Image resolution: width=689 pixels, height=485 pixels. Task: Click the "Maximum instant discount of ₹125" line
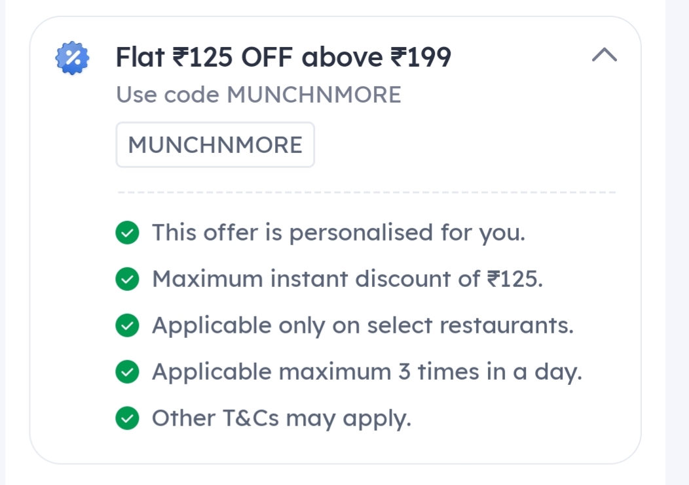click(x=347, y=279)
